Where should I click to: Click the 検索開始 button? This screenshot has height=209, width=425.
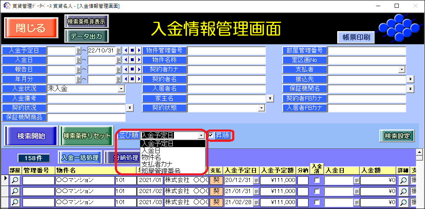(31, 136)
